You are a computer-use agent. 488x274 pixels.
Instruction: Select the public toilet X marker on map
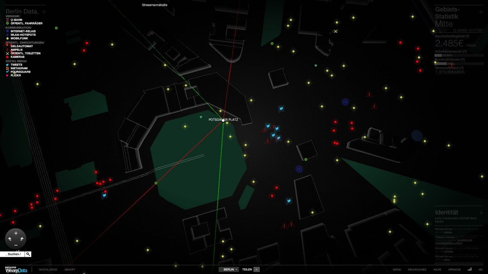coord(335,31)
